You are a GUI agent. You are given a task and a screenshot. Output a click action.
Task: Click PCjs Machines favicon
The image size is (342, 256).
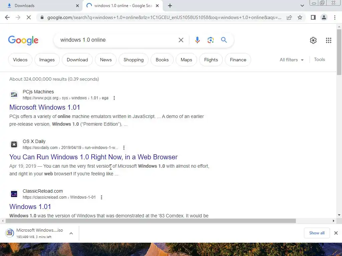tap(14, 95)
